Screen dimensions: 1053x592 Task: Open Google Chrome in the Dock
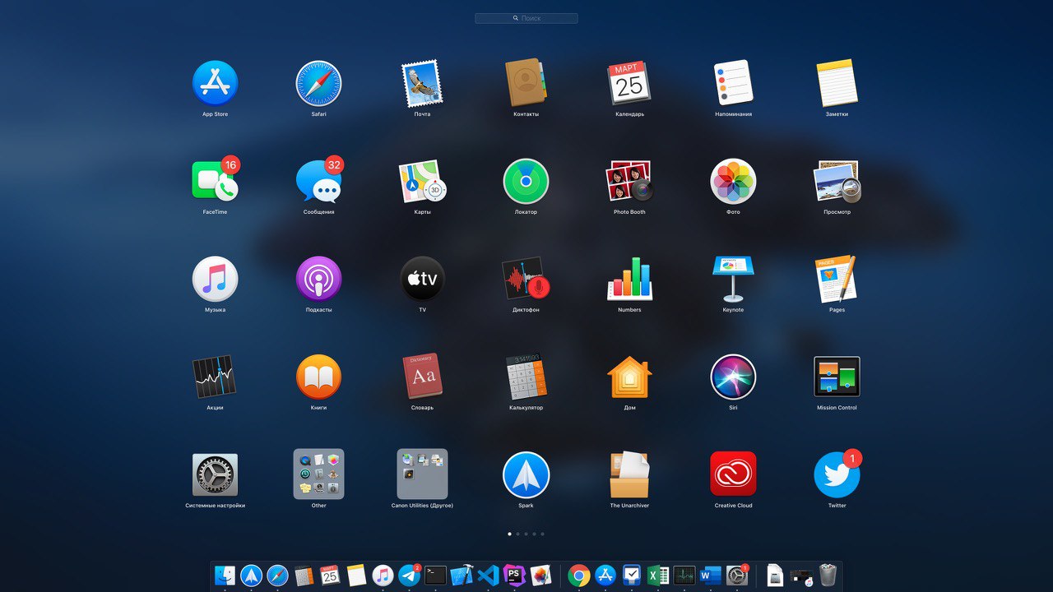tap(579, 575)
